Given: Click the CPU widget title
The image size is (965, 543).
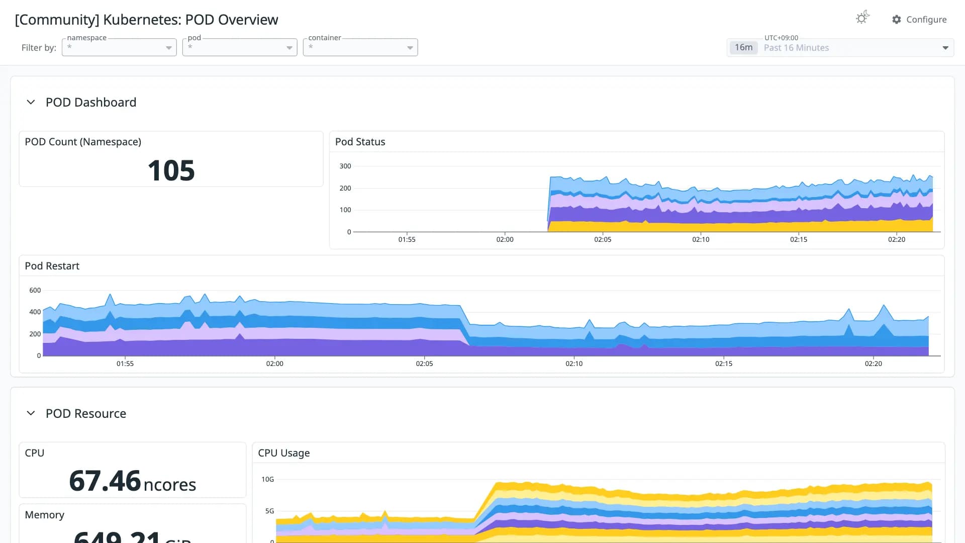Looking at the screenshot, I should pos(35,453).
